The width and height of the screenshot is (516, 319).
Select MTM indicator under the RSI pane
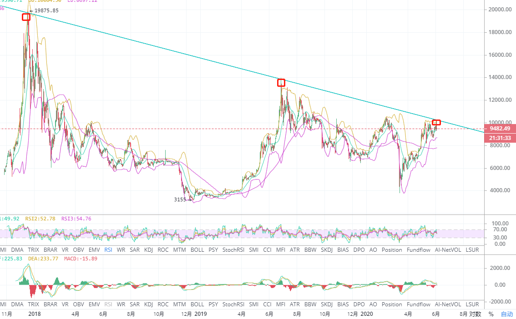coord(179,249)
